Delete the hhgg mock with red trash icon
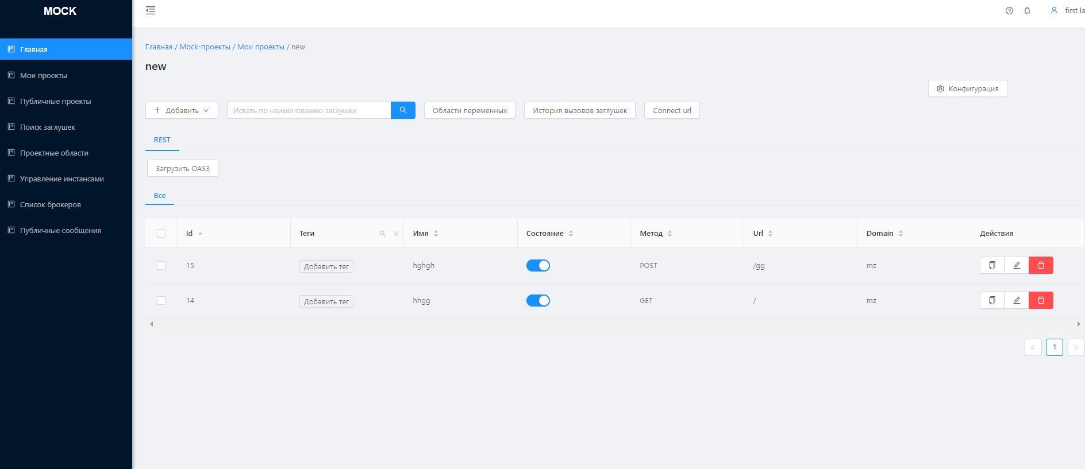 tap(1041, 300)
